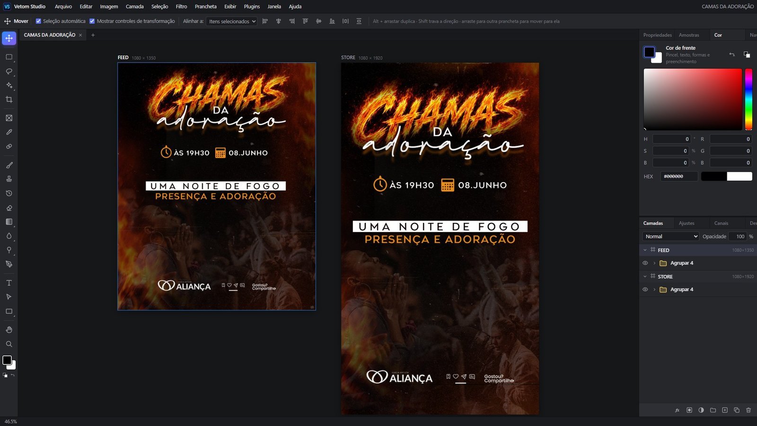Viewport: 757px width, 426px height.
Task: Click the Opacidade value field
Action: coord(738,237)
